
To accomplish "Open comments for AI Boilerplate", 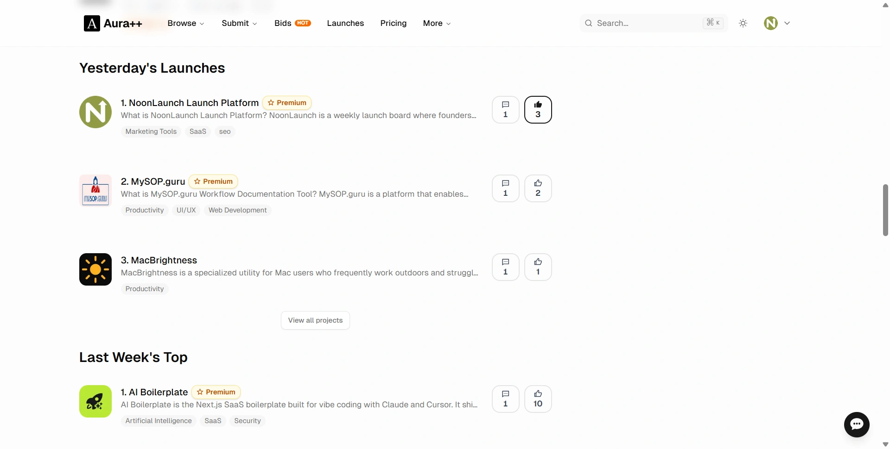I will (505, 399).
